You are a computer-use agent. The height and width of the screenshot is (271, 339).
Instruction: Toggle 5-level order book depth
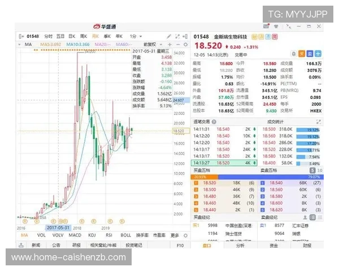click(x=312, y=171)
